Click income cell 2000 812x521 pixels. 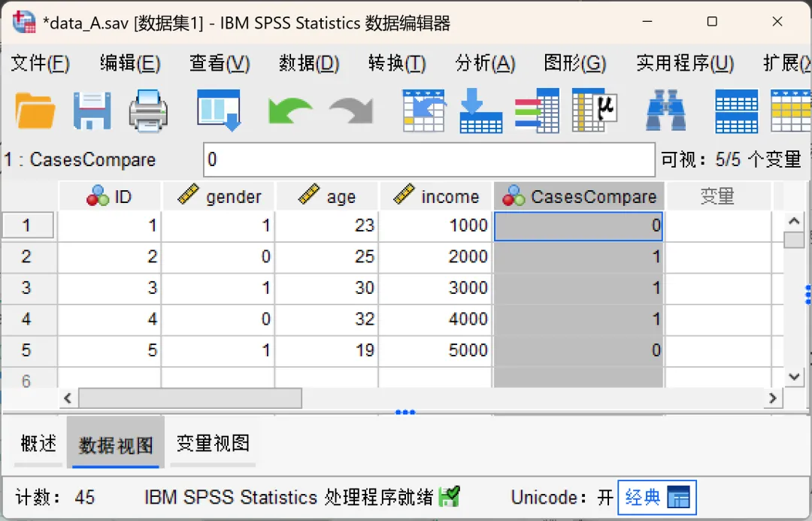pos(435,257)
